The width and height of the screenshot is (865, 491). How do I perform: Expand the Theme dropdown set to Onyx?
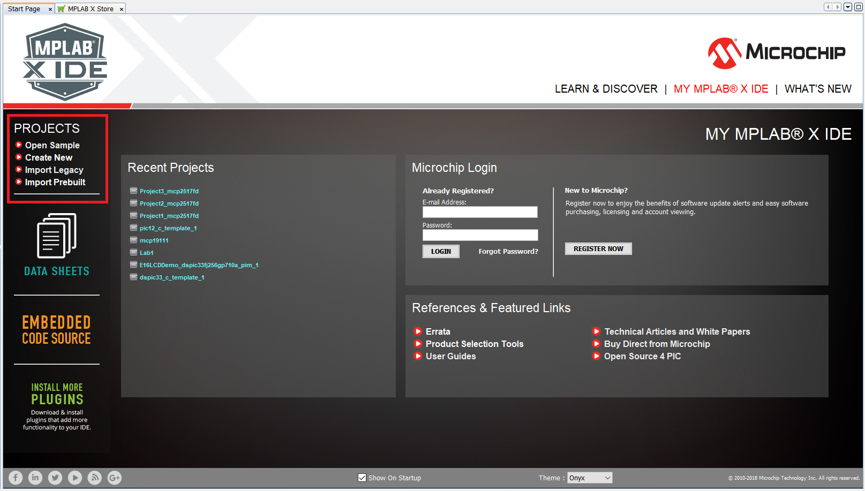pyautogui.click(x=590, y=478)
